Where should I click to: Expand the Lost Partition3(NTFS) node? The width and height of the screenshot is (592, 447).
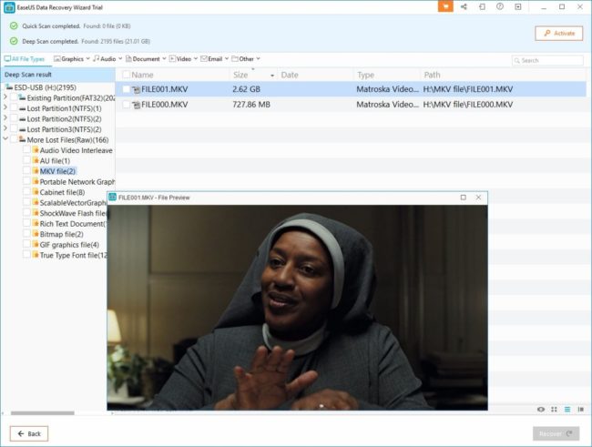pos(5,128)
